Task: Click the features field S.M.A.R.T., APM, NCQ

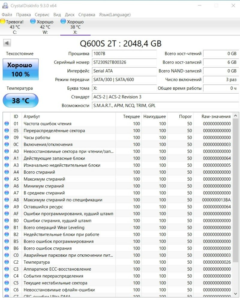Action: [x=165, y=106]
